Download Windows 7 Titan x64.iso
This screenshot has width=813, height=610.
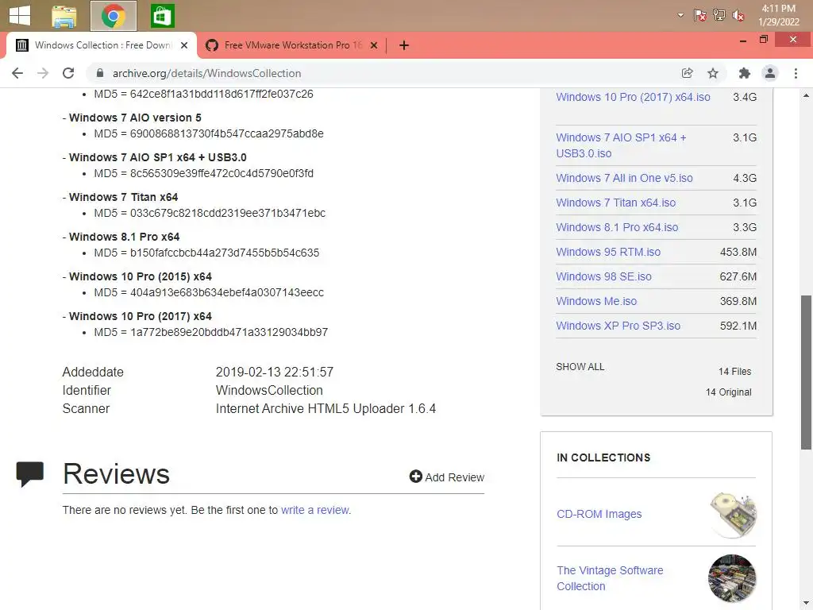[616, 203]
